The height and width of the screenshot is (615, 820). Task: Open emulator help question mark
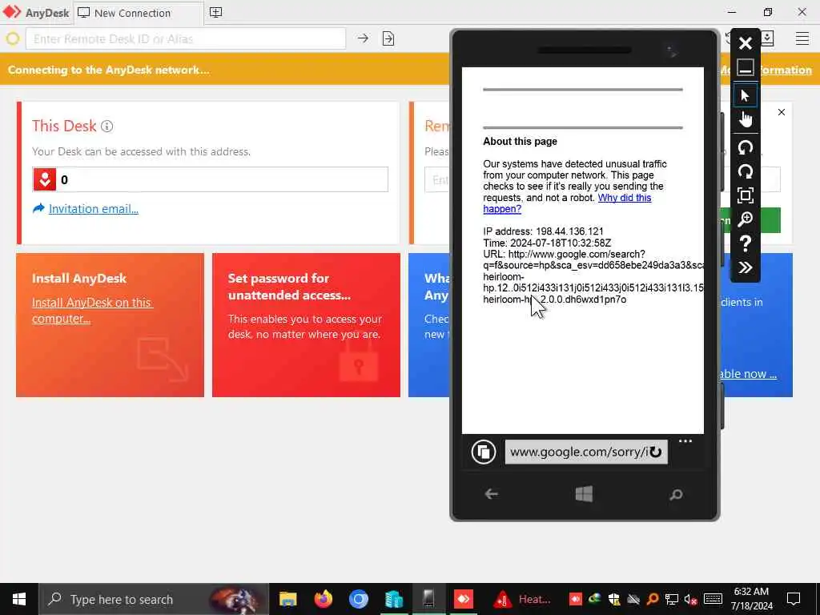[746, 243]
